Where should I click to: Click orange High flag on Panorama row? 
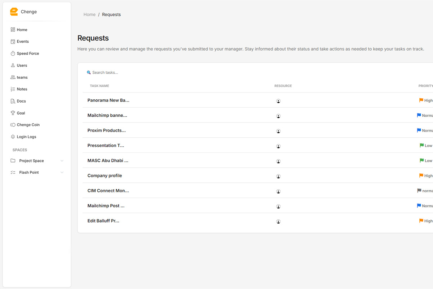click(x=421, y=100)
